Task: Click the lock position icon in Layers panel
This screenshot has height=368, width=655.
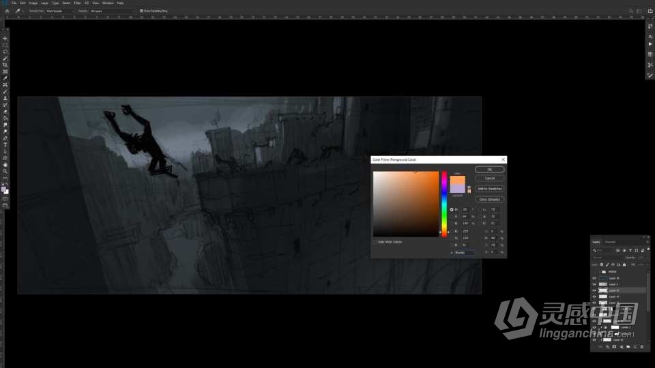Action: 613,264
